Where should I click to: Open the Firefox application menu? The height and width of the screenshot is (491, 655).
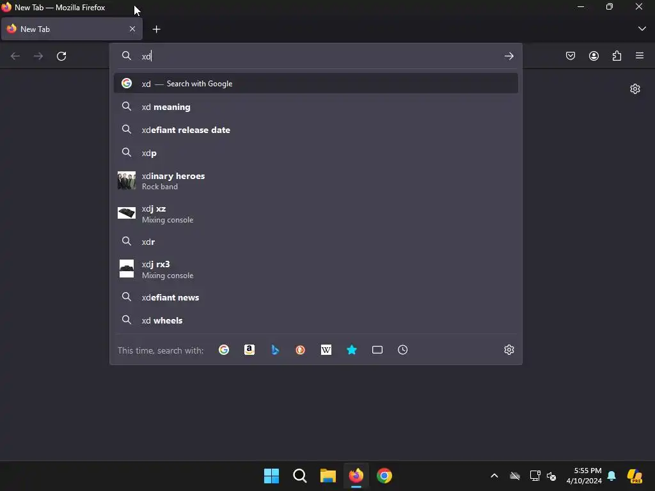(640, 56)
